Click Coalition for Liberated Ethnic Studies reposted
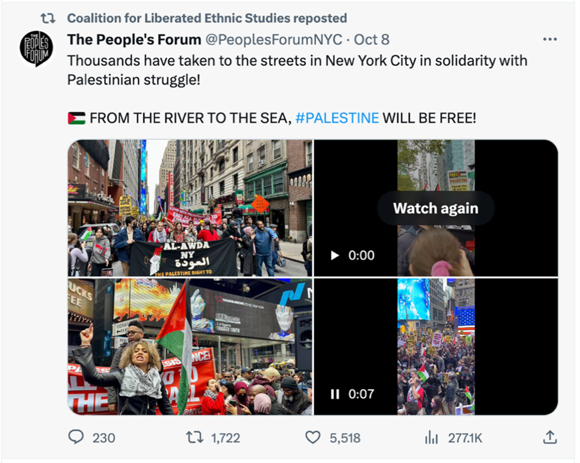The height and width of the screenshot is (463, 580). point(207,18)
